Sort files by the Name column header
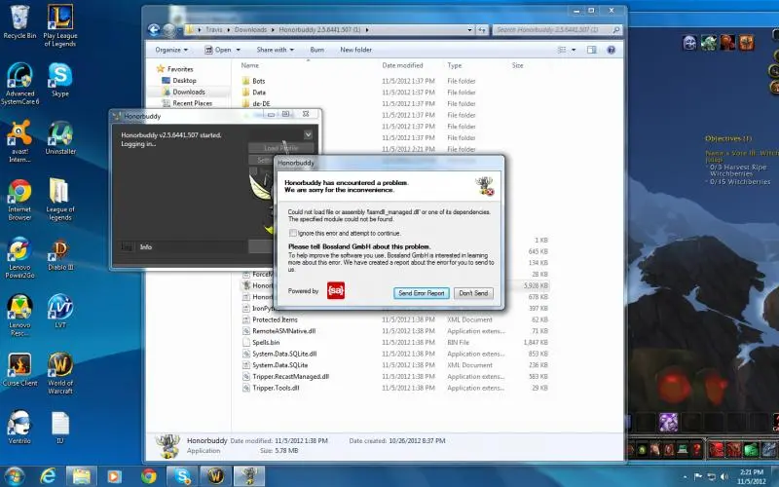This screenshot has height=487, width=779. (x=250, y=65)
